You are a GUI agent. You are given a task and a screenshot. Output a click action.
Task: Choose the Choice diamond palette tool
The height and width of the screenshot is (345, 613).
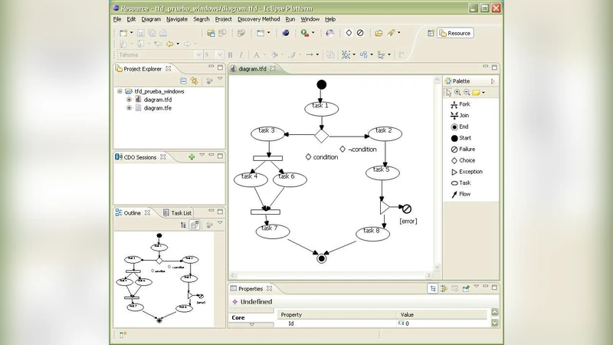point(465,160)
